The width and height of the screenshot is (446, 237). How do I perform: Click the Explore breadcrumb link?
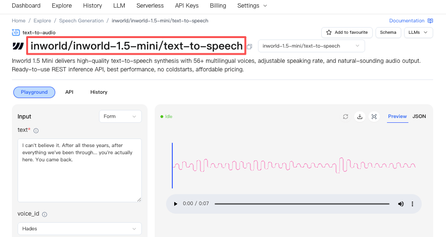[42, 21]
